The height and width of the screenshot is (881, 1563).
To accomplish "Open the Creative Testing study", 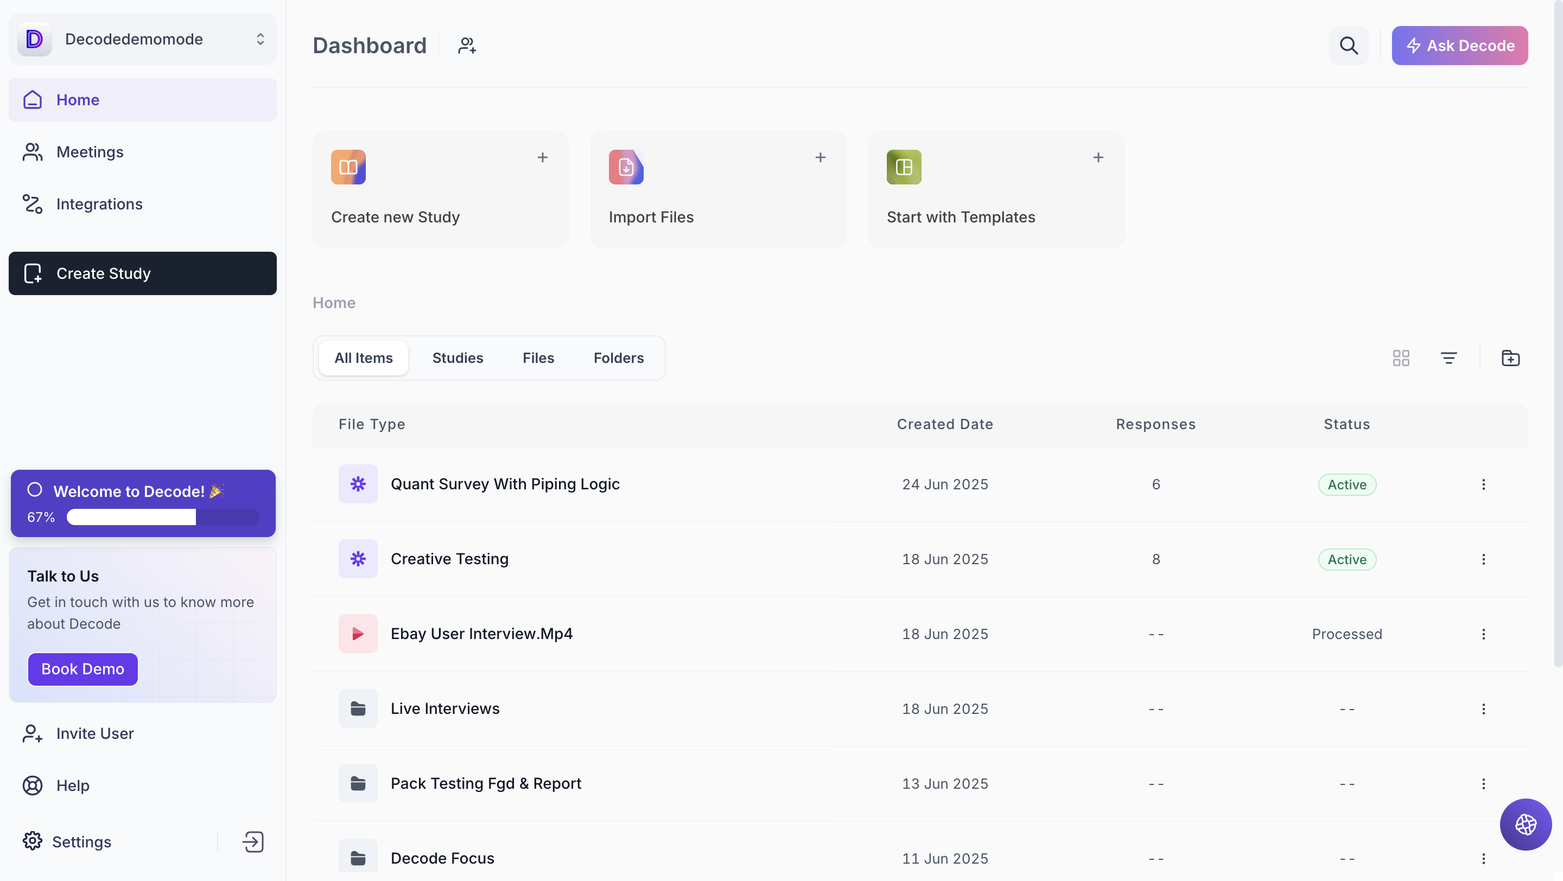I will pos(449,559).
